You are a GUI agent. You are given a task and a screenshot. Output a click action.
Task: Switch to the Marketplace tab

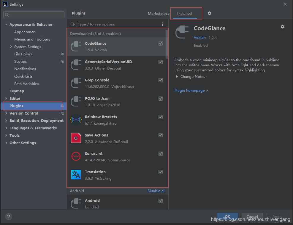click(x=159, y=13)
